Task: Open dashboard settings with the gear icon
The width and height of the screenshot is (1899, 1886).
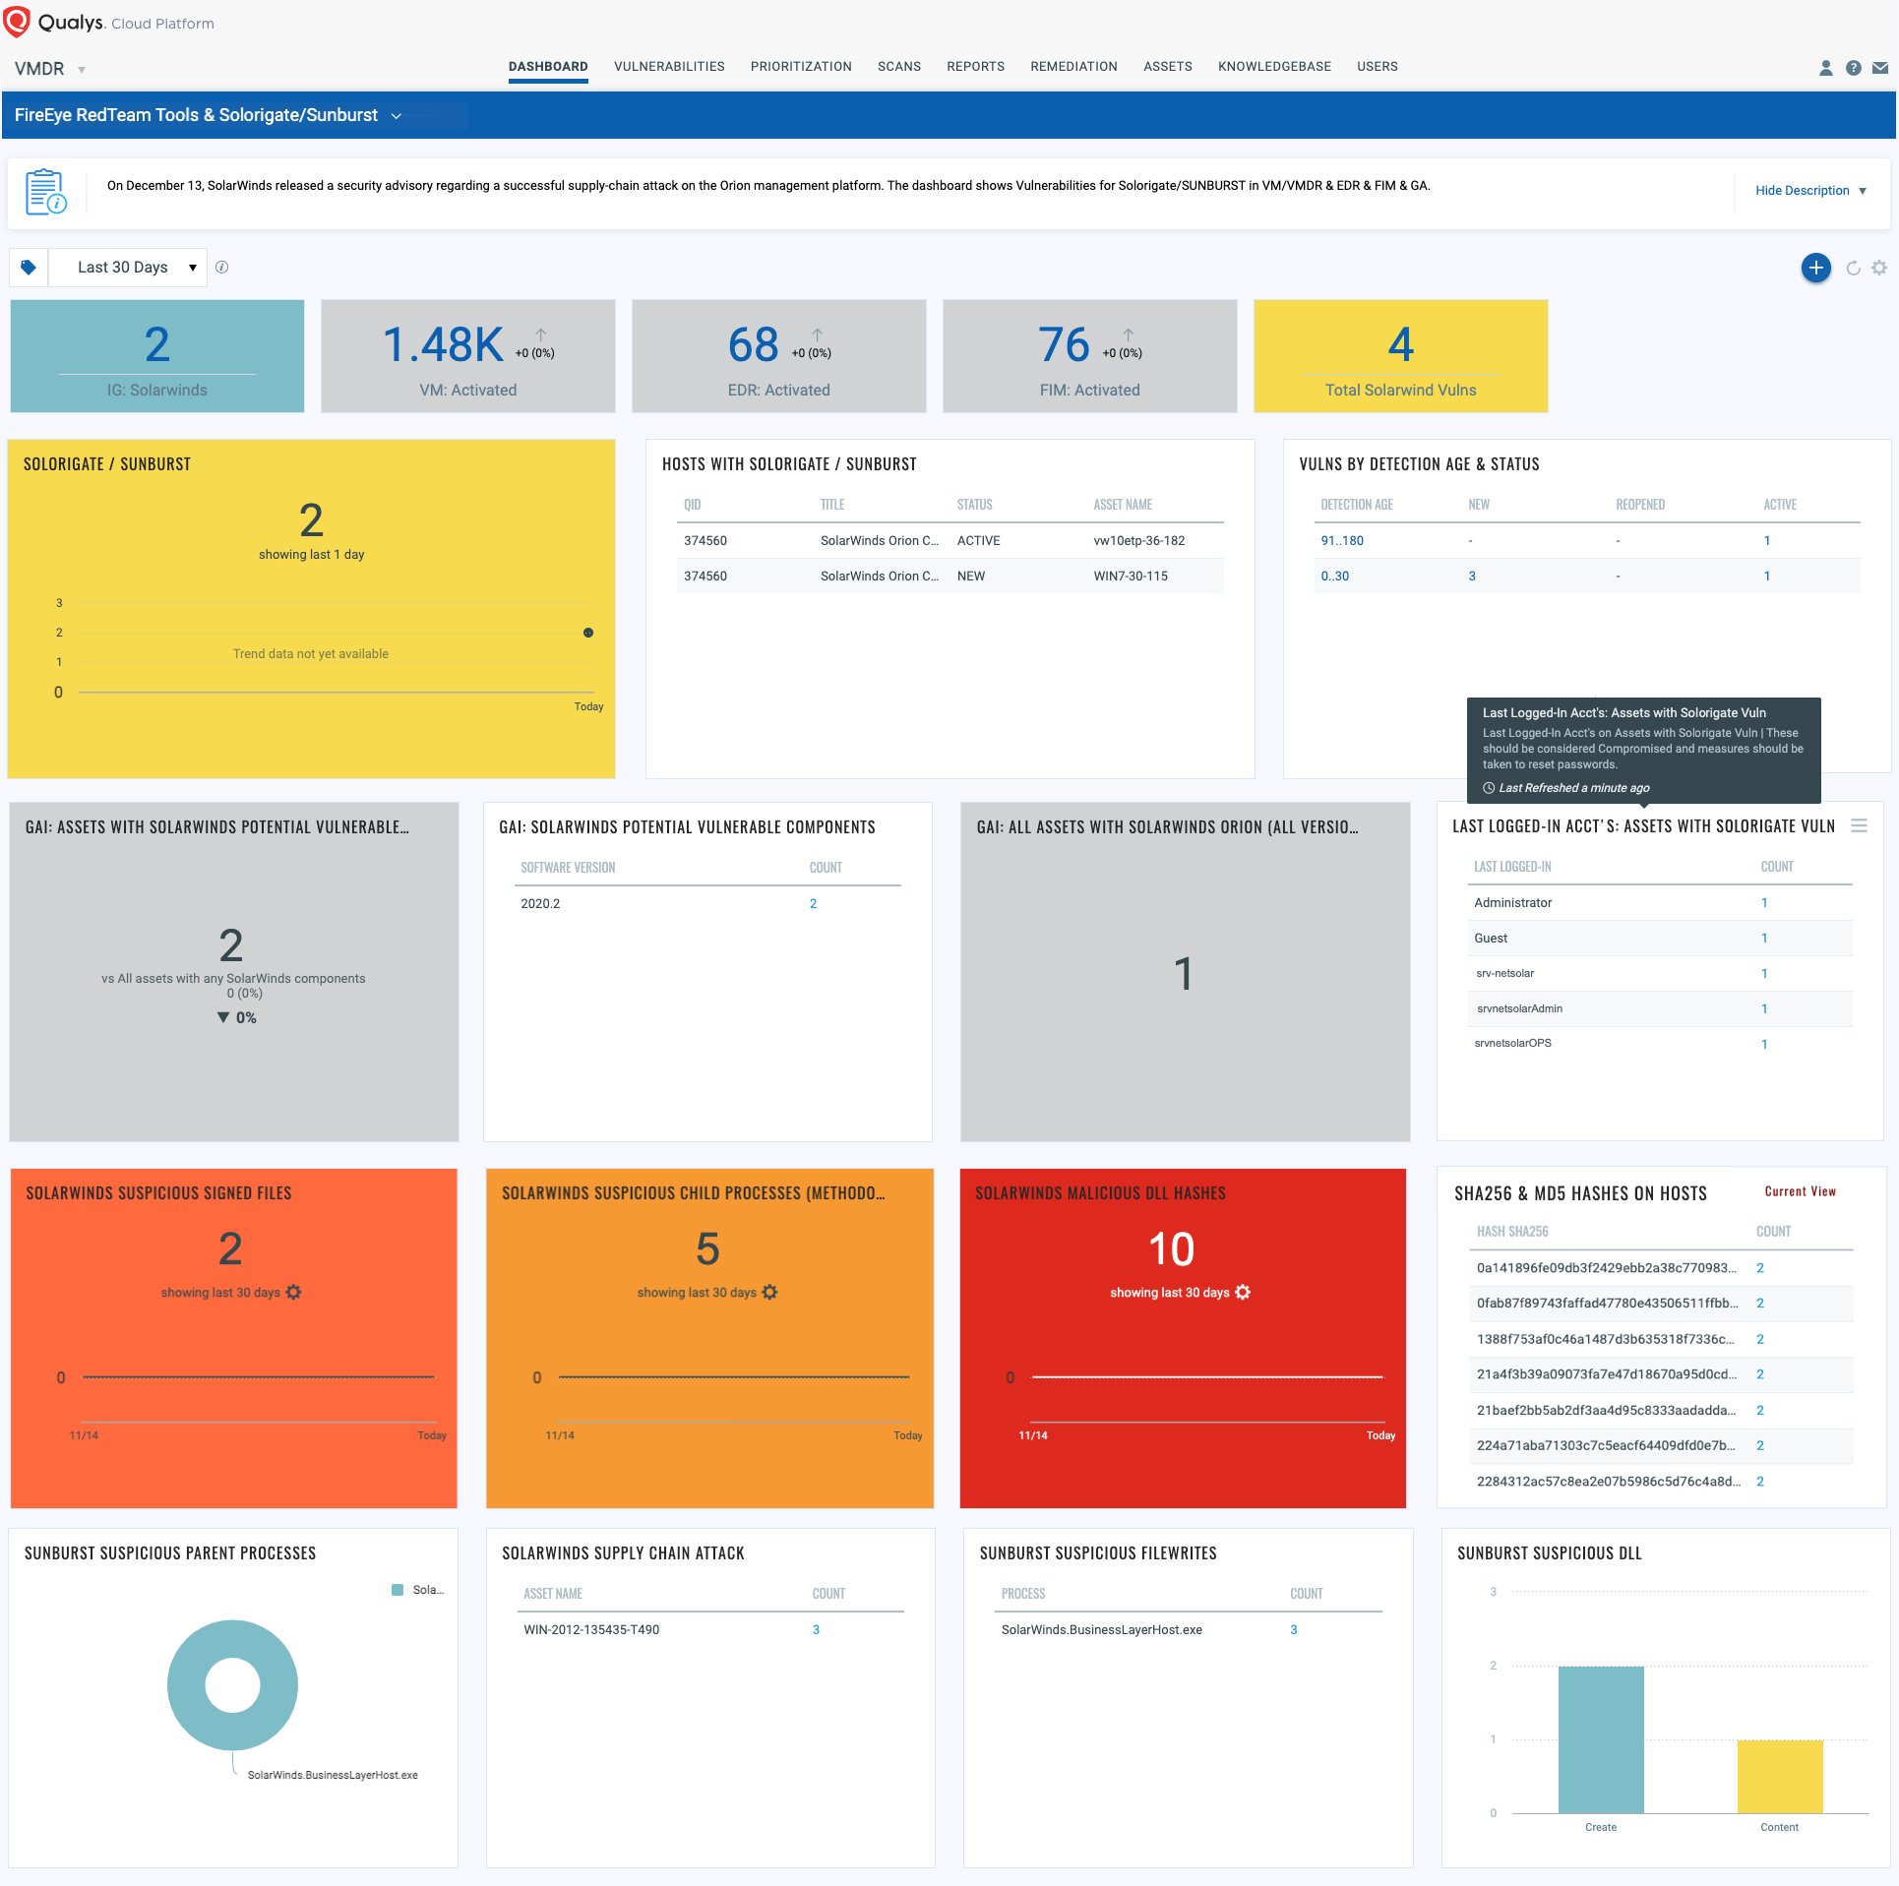Action: coord(1879,268)
